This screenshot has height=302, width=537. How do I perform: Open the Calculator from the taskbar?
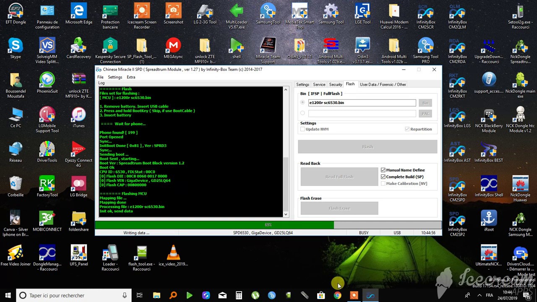click(x=239, y=295)
